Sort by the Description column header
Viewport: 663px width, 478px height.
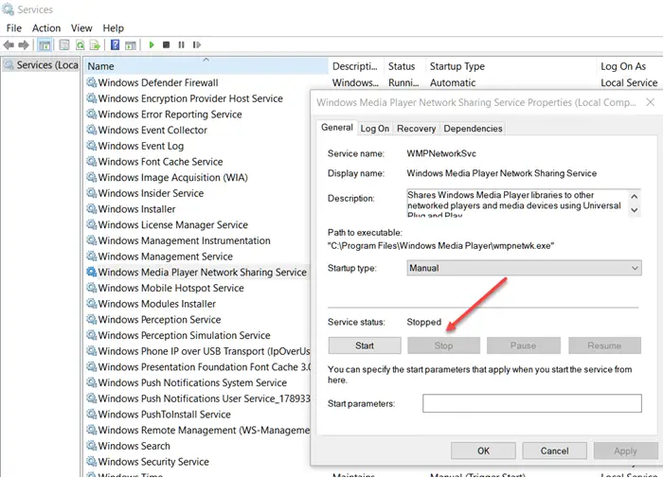(x=355, y=66)
